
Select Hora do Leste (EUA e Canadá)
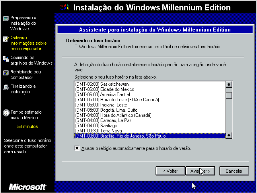[x=150, y=100]
